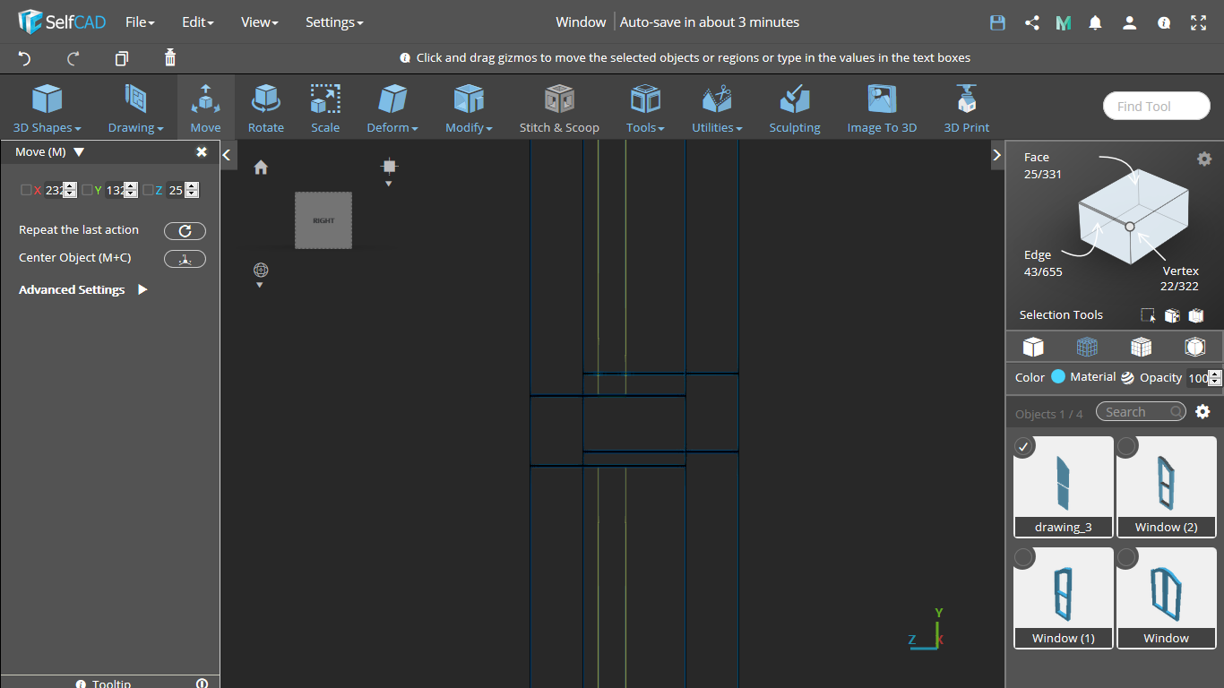The width and height of the screenshot is (1224, 688).
Task: Click the Opacity value stepper
Action: tap(1215, 378)
